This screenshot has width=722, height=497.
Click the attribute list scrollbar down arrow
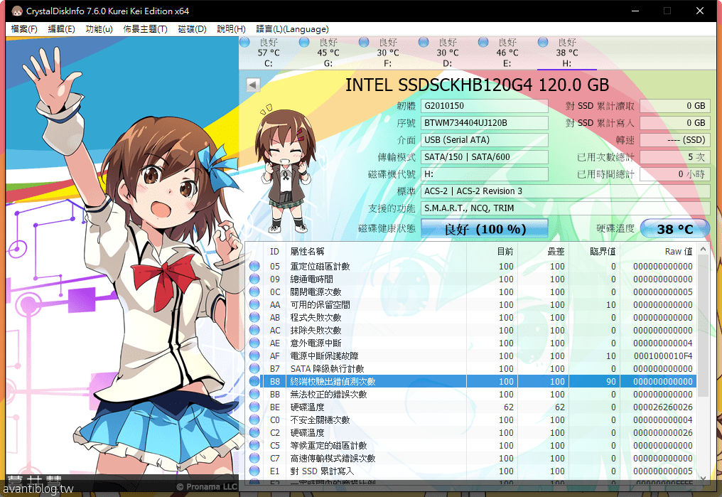point(703,478)
